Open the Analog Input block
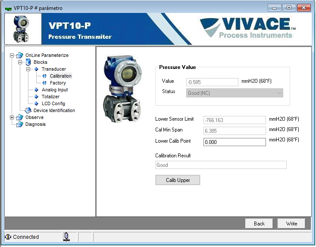316x247 pixels. pos(55,90)
